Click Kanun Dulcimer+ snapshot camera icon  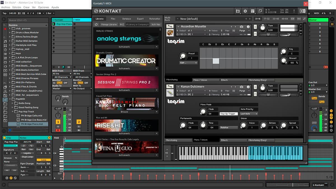point(241,87)
